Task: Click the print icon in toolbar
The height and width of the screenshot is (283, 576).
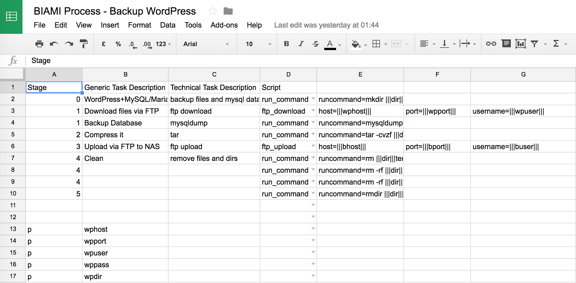Action: [x=39, y=44]
